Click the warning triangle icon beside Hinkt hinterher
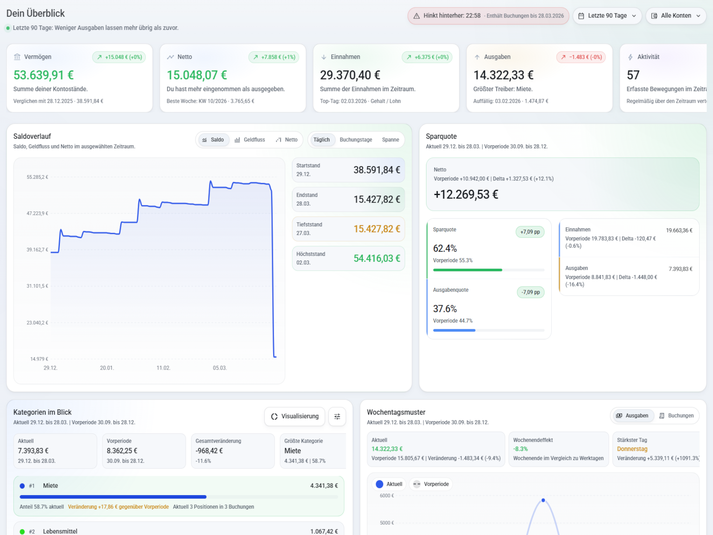The width and height of the screenshot is (713, 535). [417, 16]
